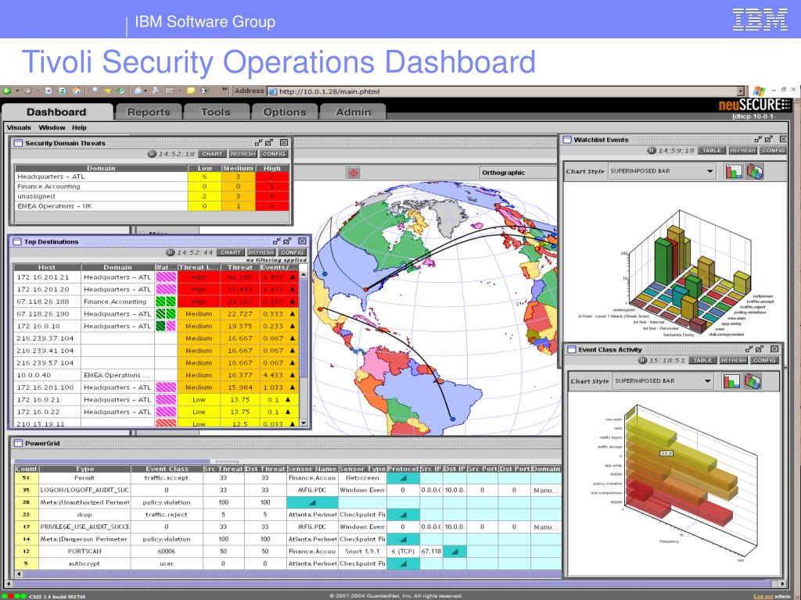Switch to the Reports tab

[x=149, y=112]
